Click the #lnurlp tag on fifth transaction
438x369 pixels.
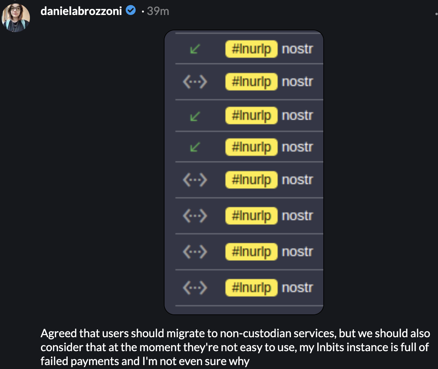[251, 180]
